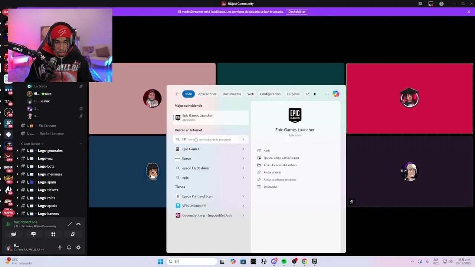Open search panel more options ellipsis
This screenshot has width=475, height=267.
(327, 94)
